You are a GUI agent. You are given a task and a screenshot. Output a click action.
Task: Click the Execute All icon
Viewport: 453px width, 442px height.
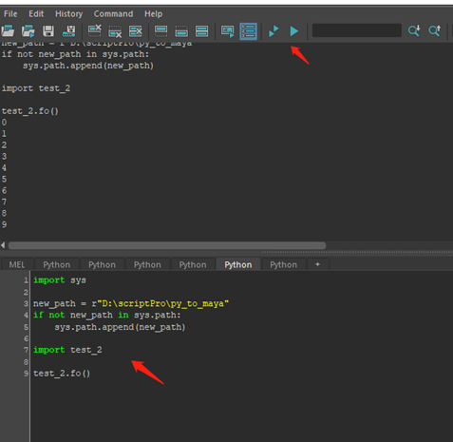[x=274, y=31]
